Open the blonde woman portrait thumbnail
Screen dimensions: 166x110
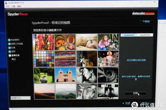pos(87,42)
